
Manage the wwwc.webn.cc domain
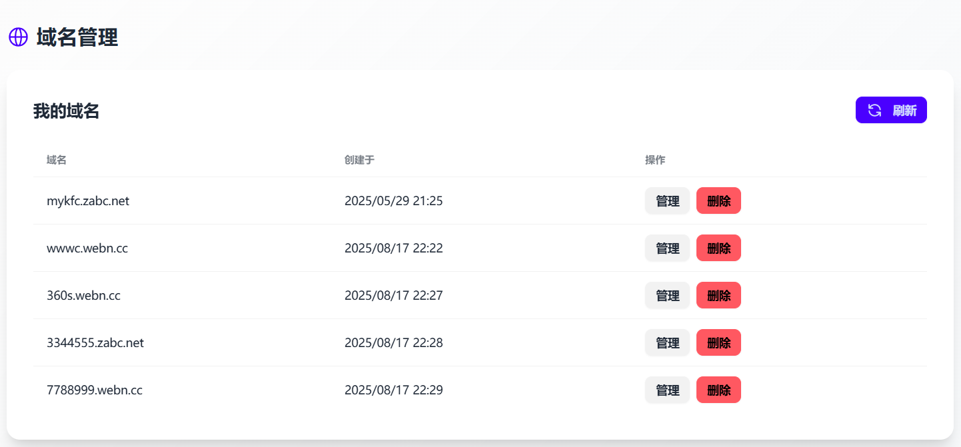tap(667, 248)
